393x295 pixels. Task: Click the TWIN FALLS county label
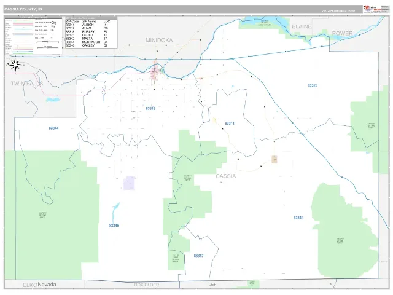coord(27,84)
